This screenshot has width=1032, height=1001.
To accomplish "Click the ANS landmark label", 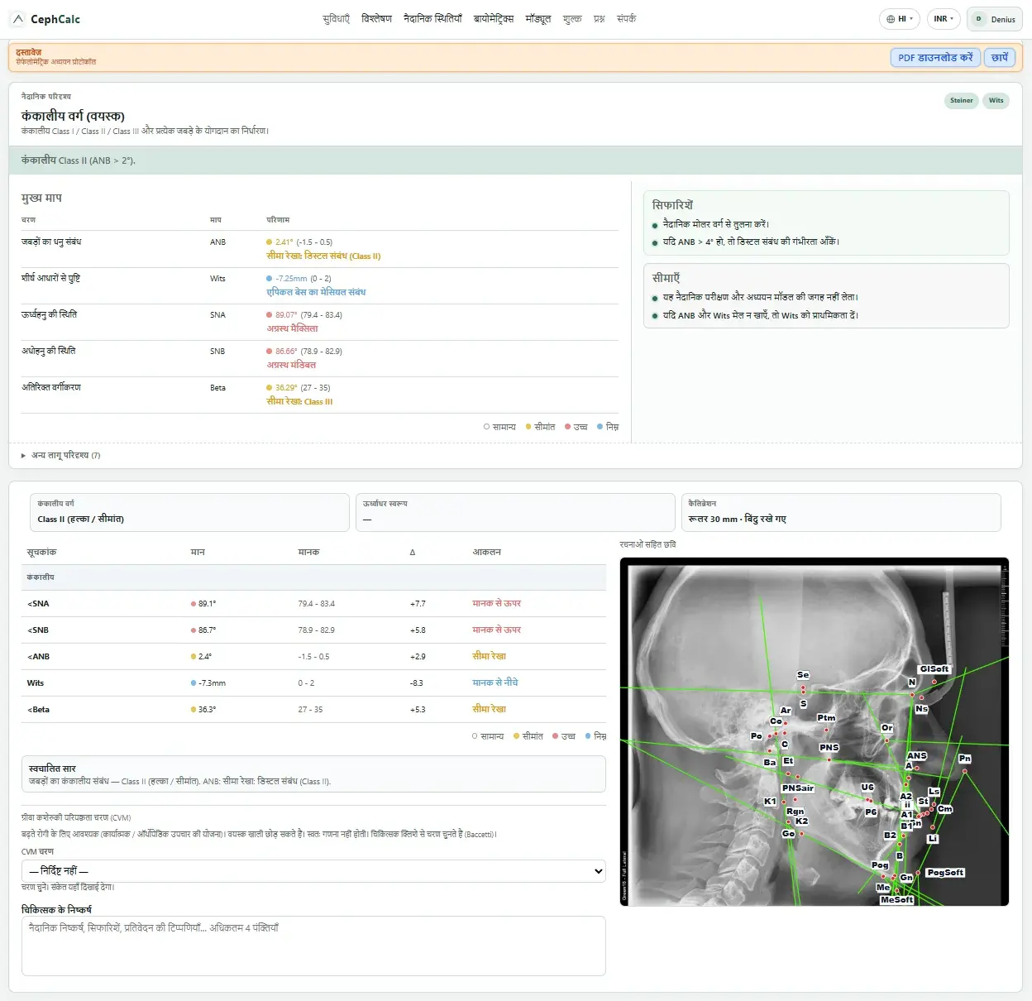I will point(917,756).
